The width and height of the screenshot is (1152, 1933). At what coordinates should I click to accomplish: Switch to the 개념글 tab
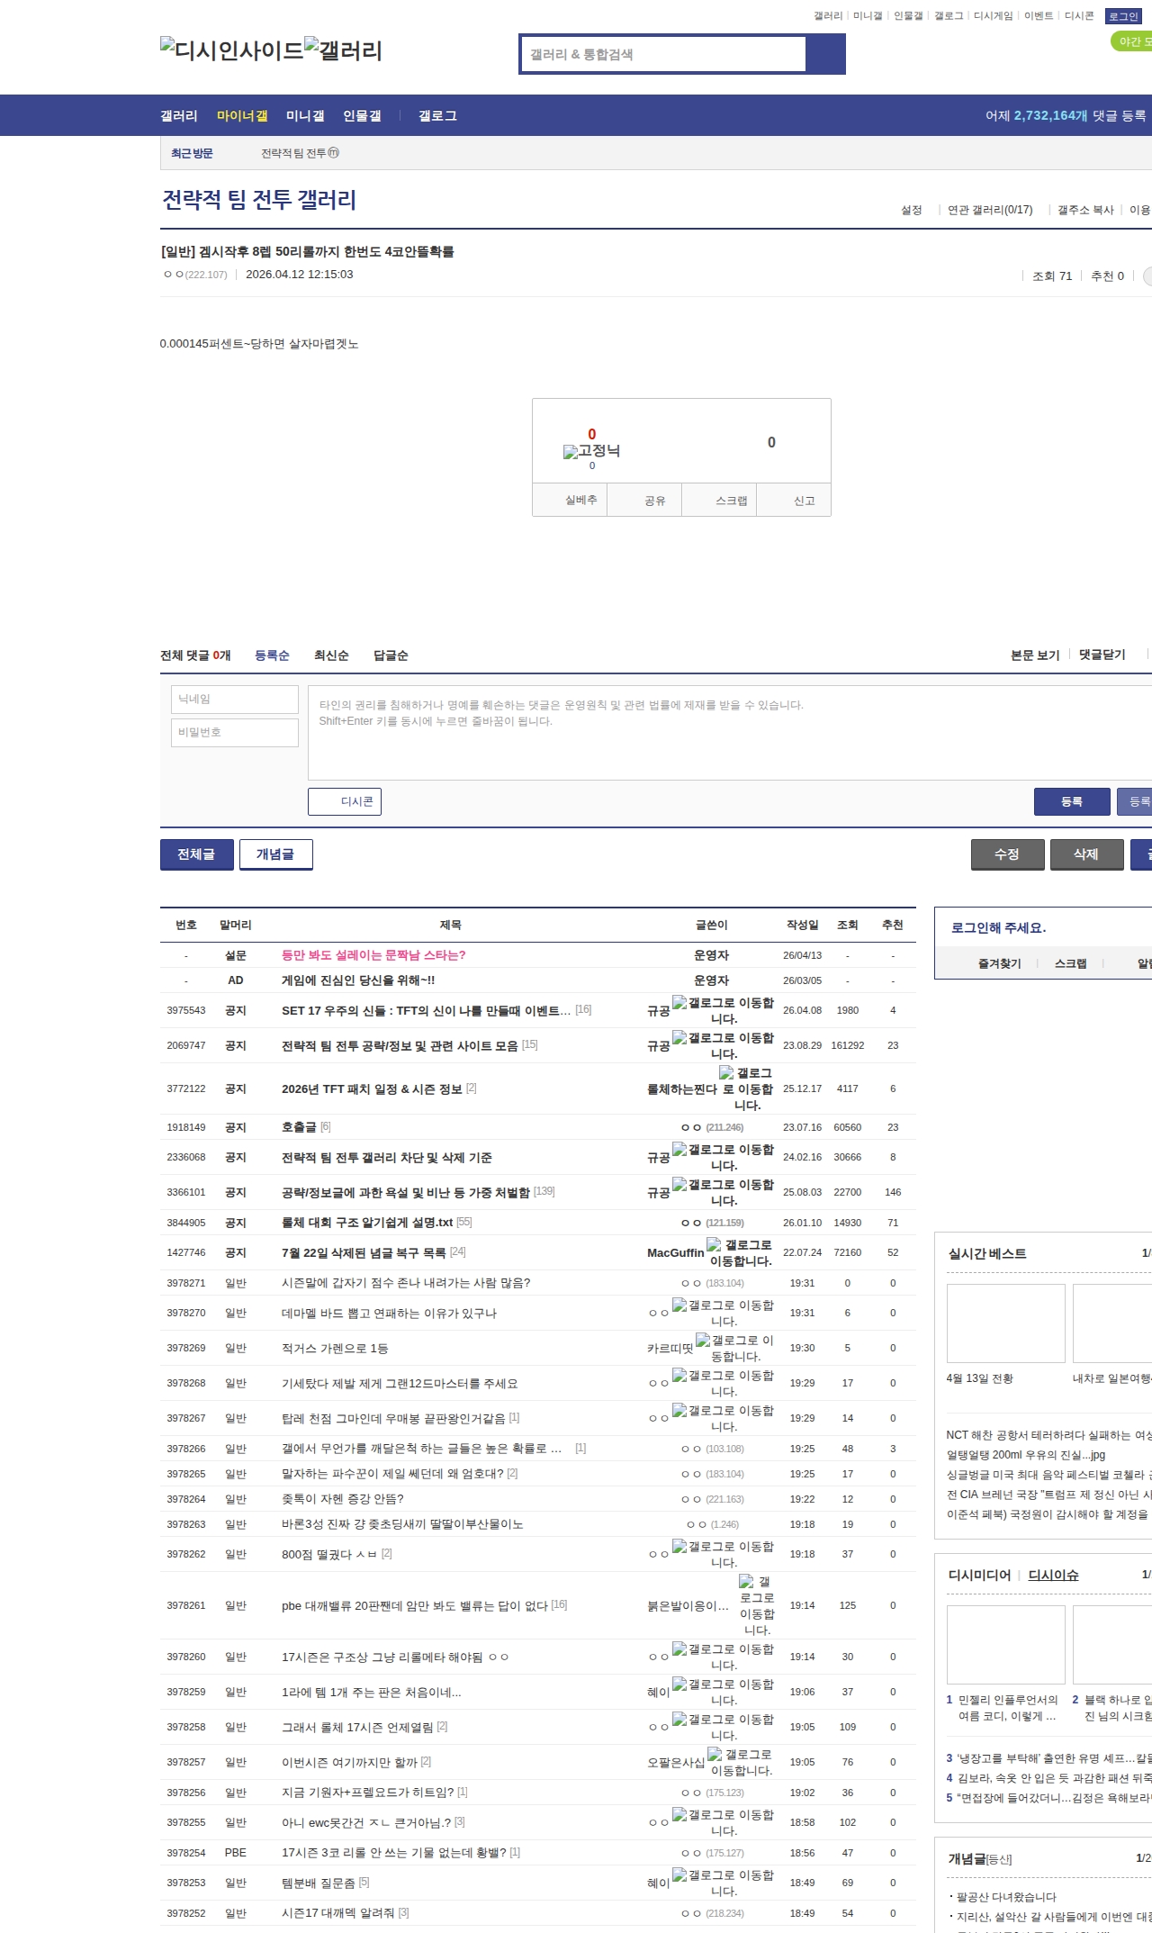click(275, 854)
